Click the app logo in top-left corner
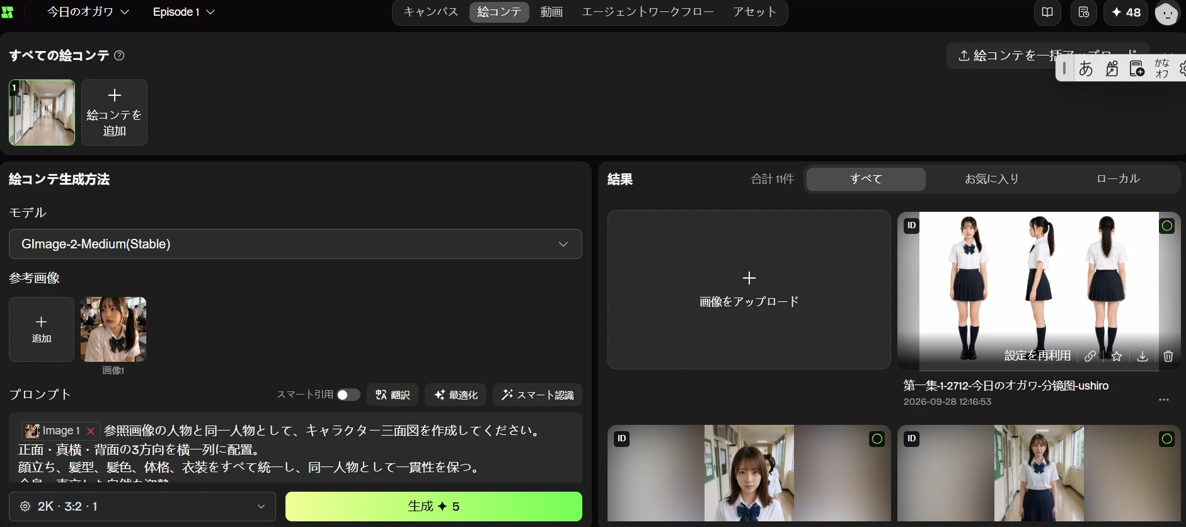 coord(7,12)
